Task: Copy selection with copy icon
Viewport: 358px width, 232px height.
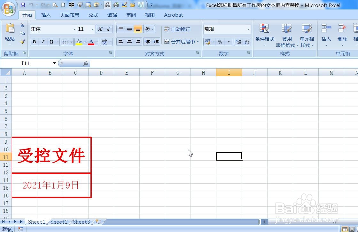Action: [x=22, y=33]
